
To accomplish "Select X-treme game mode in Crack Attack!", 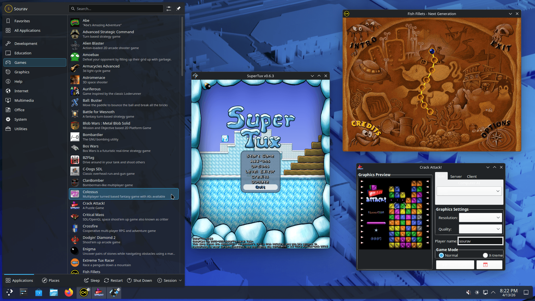I will (485, 255).
